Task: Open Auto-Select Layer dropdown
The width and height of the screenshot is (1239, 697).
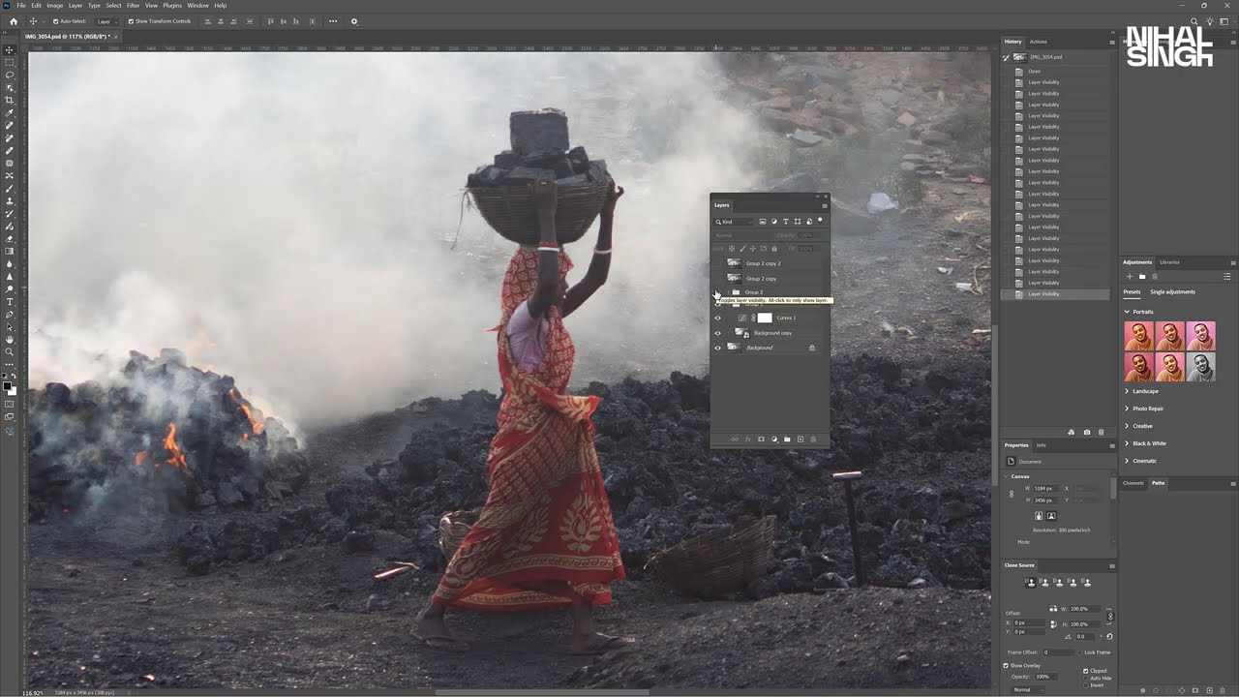Action: tap(106, 21)
